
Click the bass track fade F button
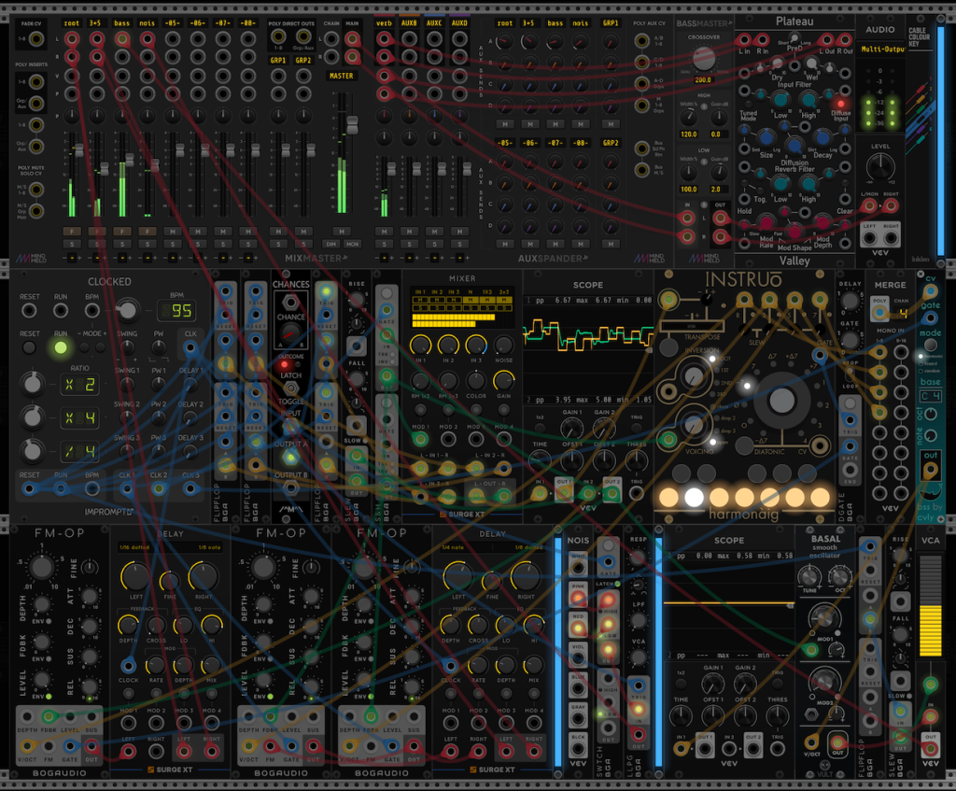click(122, 232)
